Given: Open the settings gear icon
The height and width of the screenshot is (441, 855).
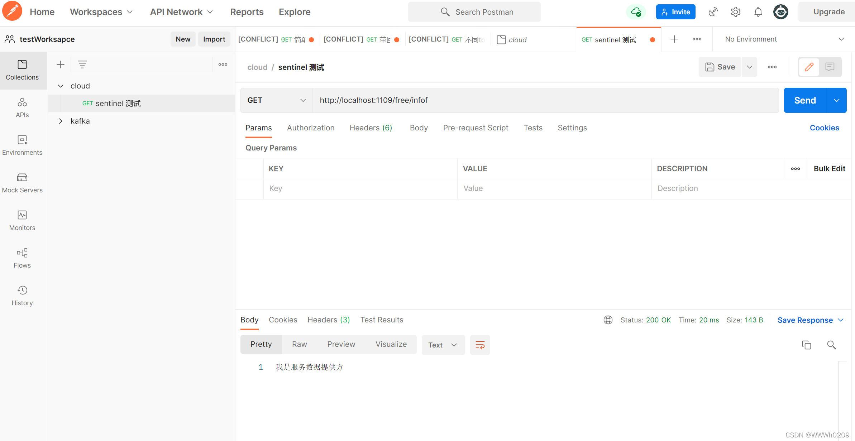Looking at the screenshot, I should click(x=735, y=12).
